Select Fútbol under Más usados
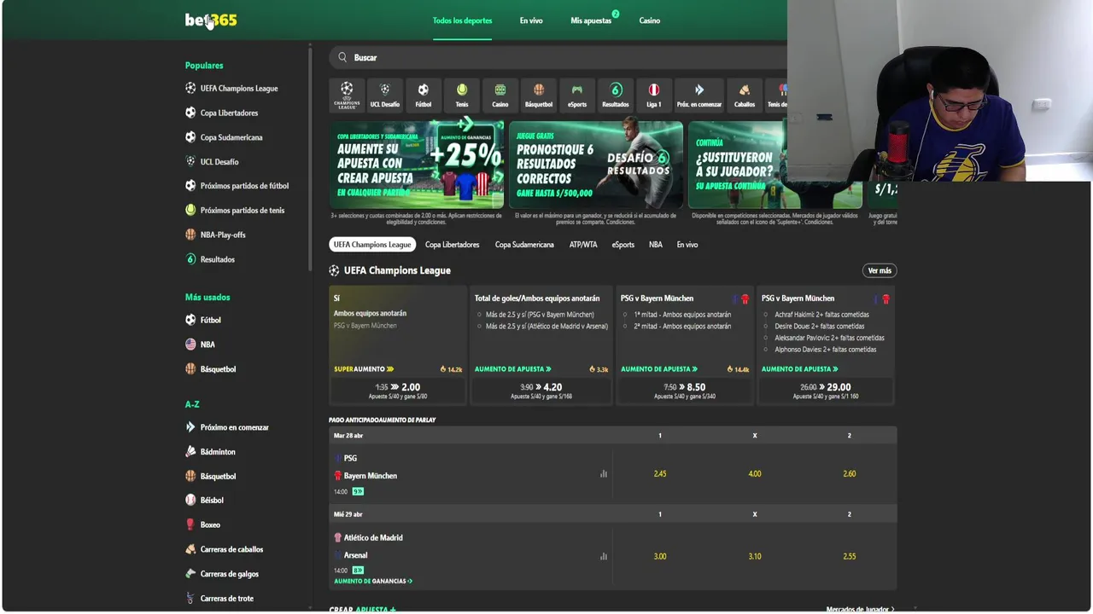Image resolution: width=1093 pixels, height=614 pixels. 203,320
